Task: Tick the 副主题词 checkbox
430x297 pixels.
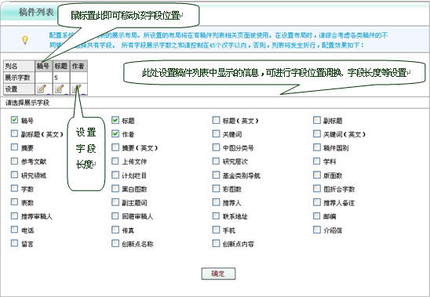Action: tap(115, 202)
